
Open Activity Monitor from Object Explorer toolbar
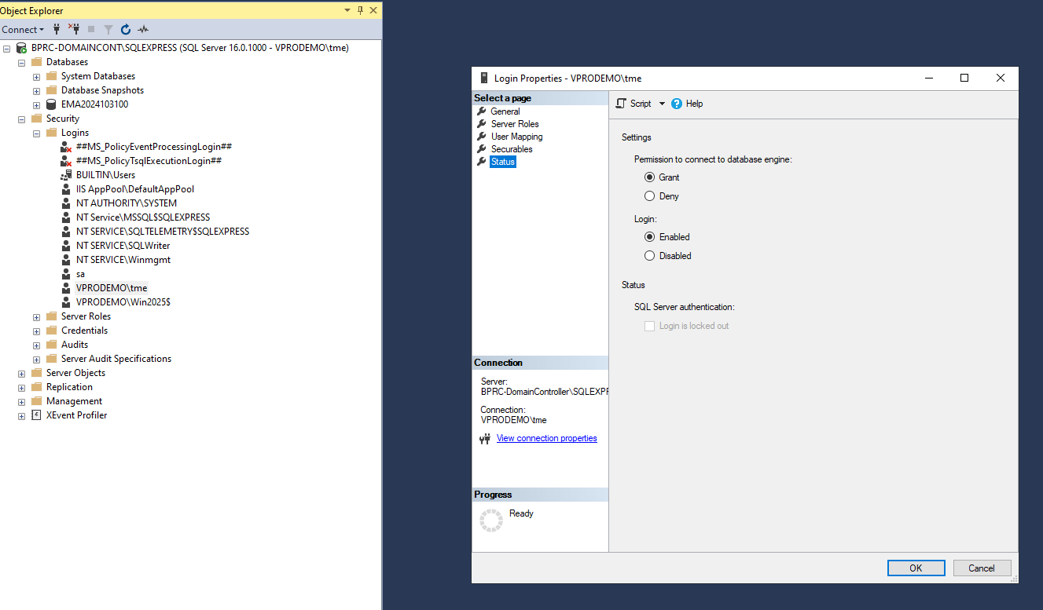(143, 29)
